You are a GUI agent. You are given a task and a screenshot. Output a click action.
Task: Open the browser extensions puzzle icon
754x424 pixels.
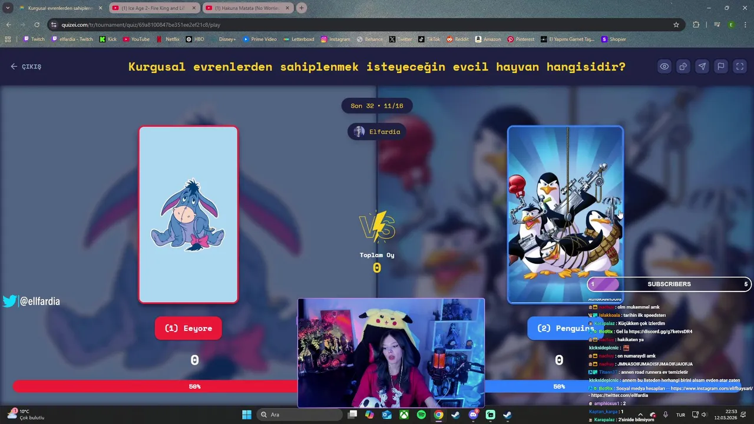[696, 25]
